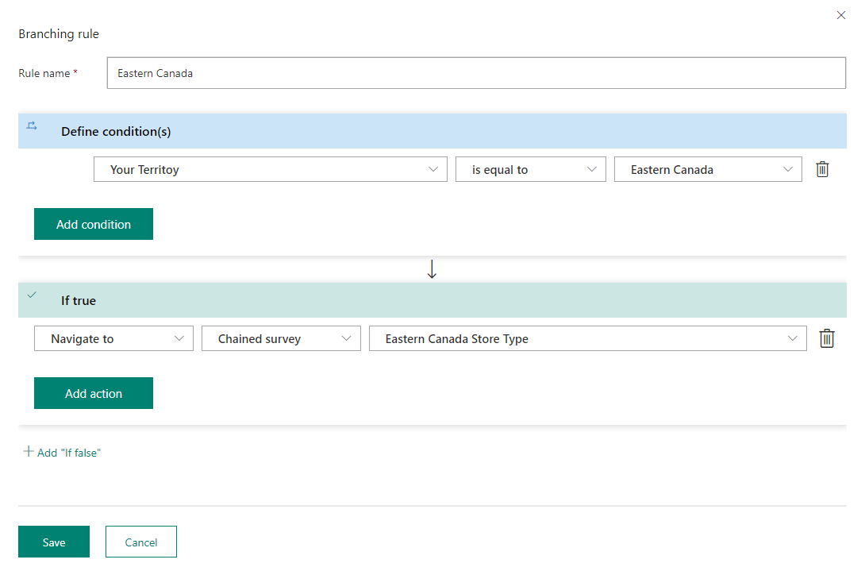
Task: Click the branch icon beside Define condition(s)
Action: (31, 125)
